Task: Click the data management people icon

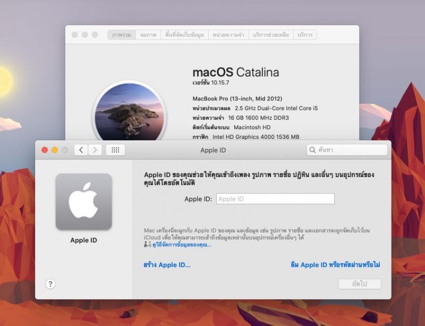Action: [148, 245]
